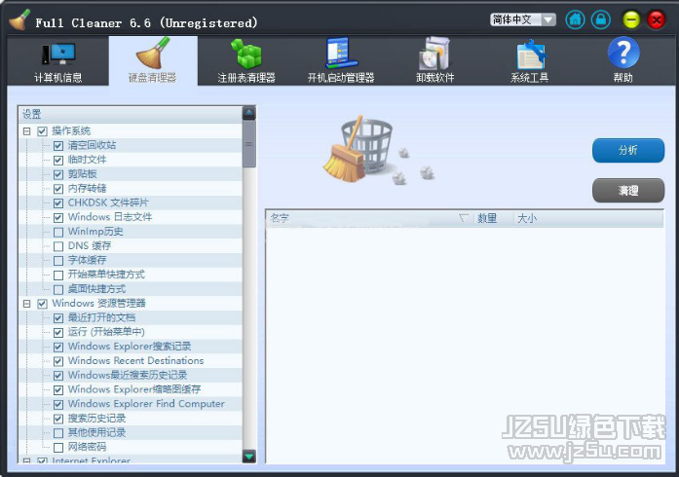The image size is (679, 477).
Task: Click the 帮助 help question mark icon
Action: tap(623, 53)
